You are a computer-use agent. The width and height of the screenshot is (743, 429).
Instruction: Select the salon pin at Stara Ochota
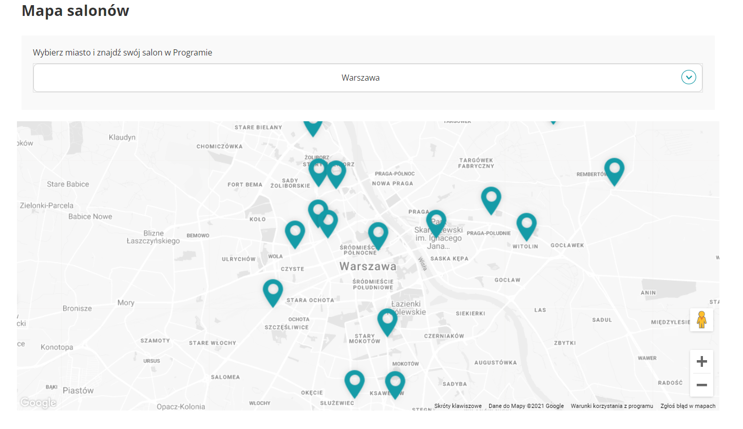[273, 293]
